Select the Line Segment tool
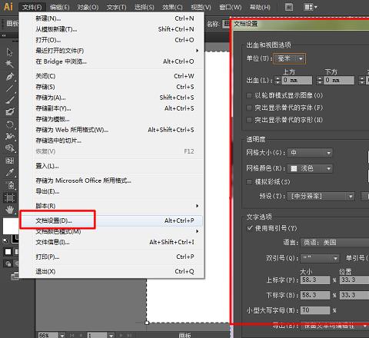Viewport: 369px width, 338px height. 9,88
